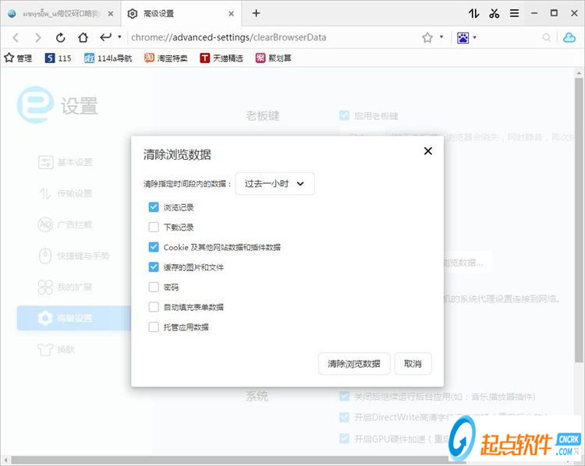Expand the search engine dropdown arrow
Image resolution: width=585 pixels, height=466 pixels.
pos(474,37)
